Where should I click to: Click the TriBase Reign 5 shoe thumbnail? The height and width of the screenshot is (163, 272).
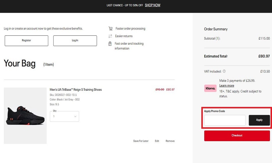(25, 115)
